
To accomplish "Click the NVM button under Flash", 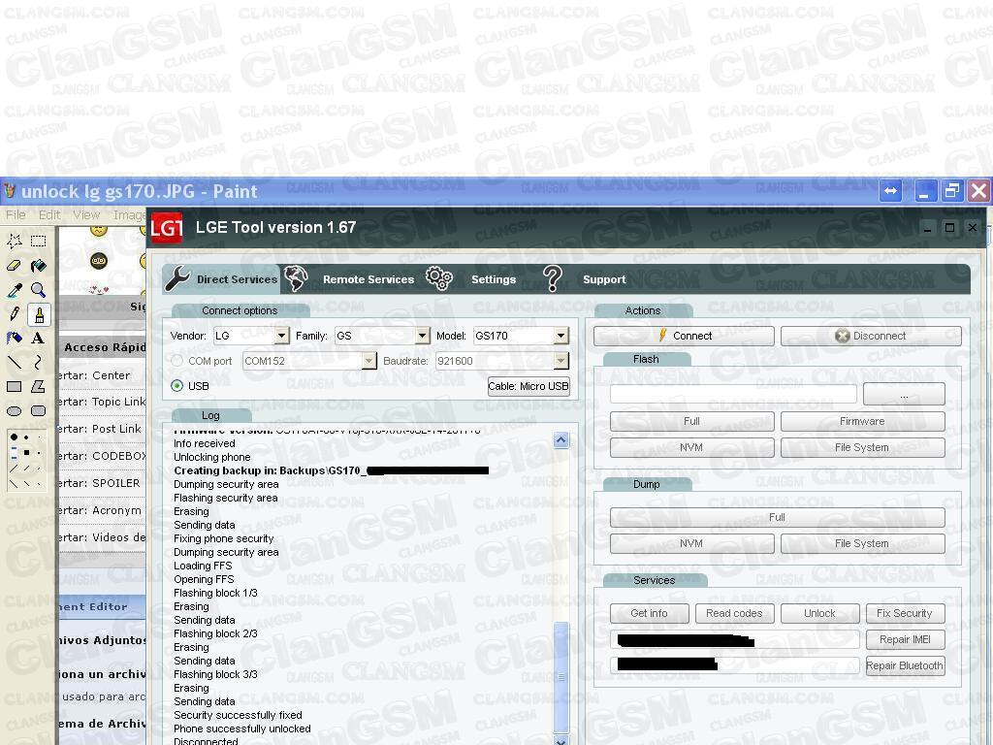I will 691,447.
